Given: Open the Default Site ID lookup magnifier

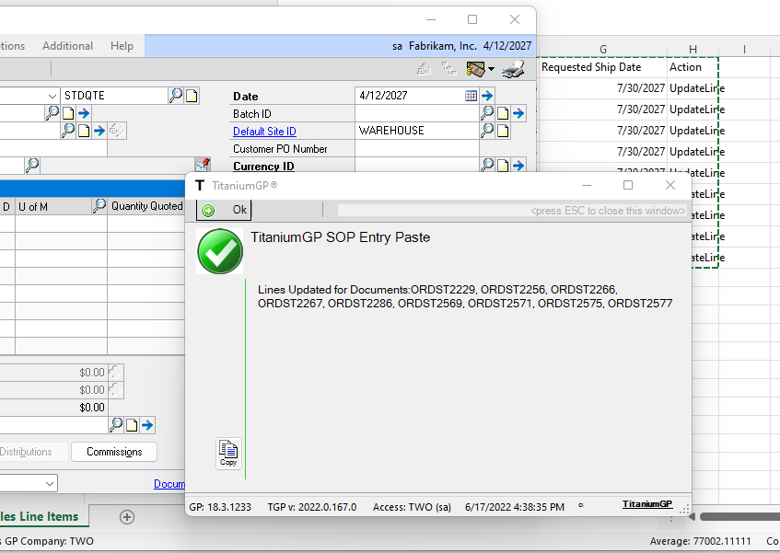Looking at the screenshot, I should coord(487,131).
